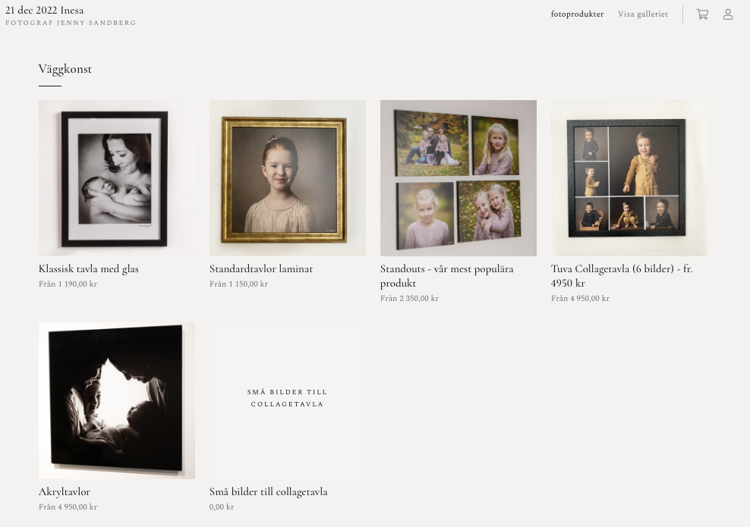Click the Akryltavlor product title
The image size is (750, 527).
pos(64,491)
